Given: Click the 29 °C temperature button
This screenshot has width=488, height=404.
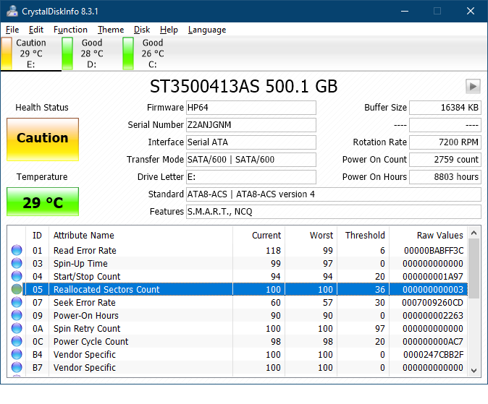Looking at the screenshot, I should pyautogui.click(x=43, y=202).
